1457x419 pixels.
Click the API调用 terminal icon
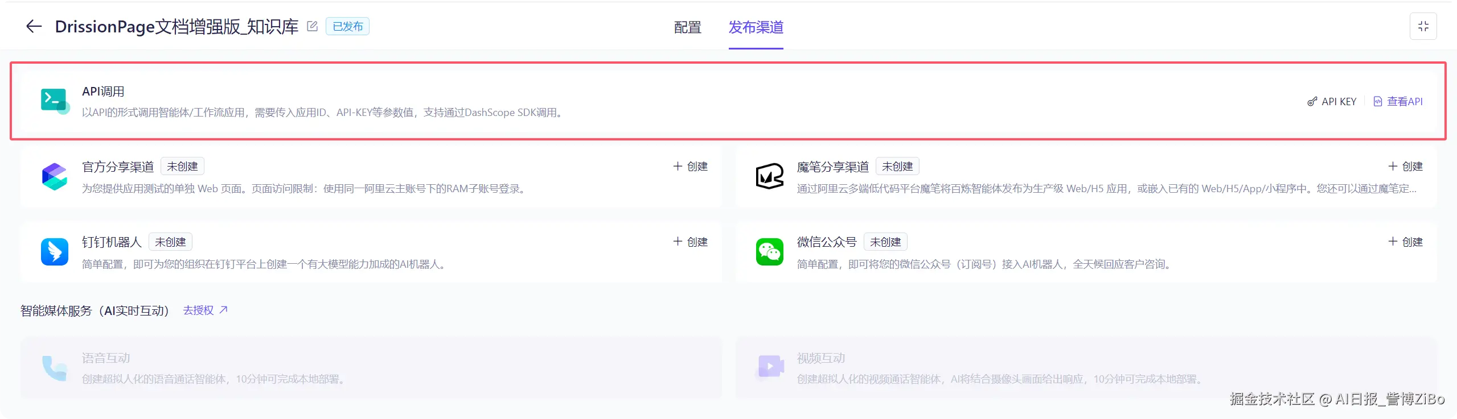[55, 101]
